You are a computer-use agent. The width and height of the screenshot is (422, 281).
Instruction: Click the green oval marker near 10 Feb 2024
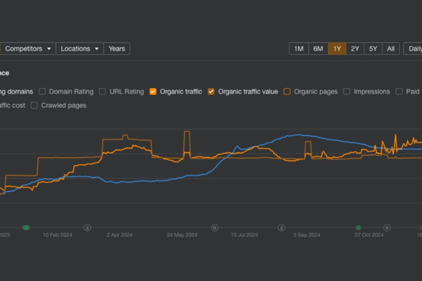click(x=26, y=228)
